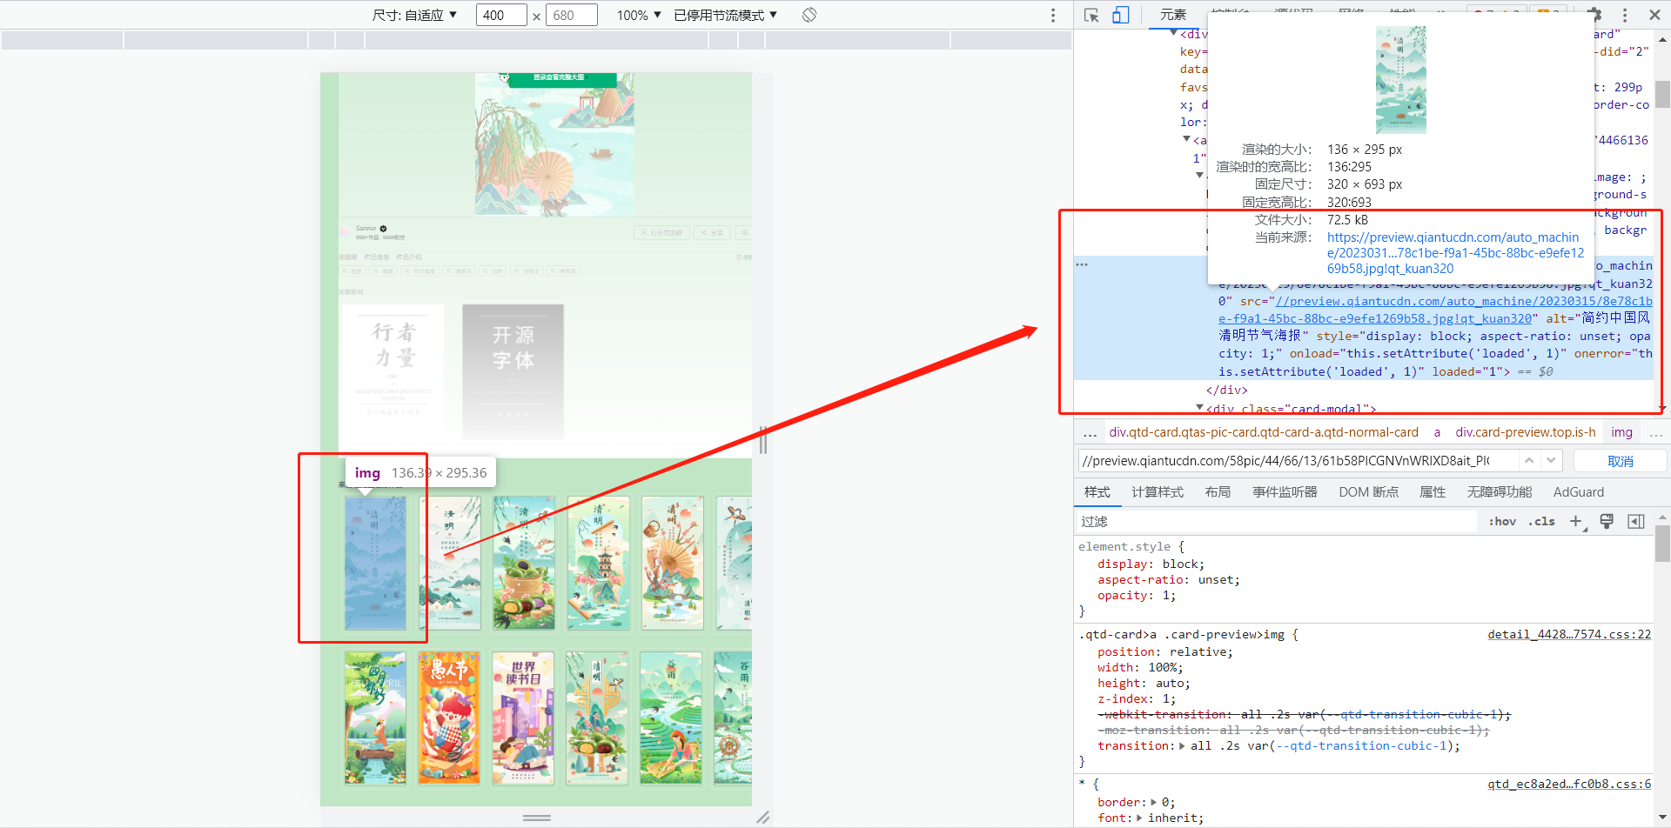Screen dimensions: 1671x828
Task: Select the 样式 tab
Action: [x=1097, y=492]
